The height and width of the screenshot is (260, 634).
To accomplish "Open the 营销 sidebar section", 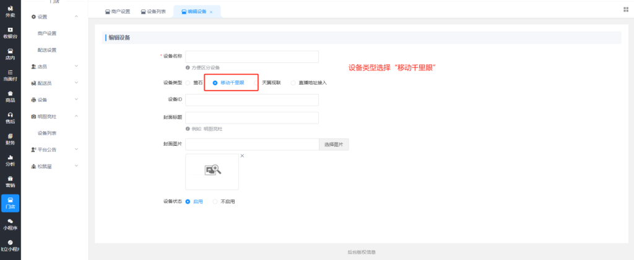I will 10,182.
